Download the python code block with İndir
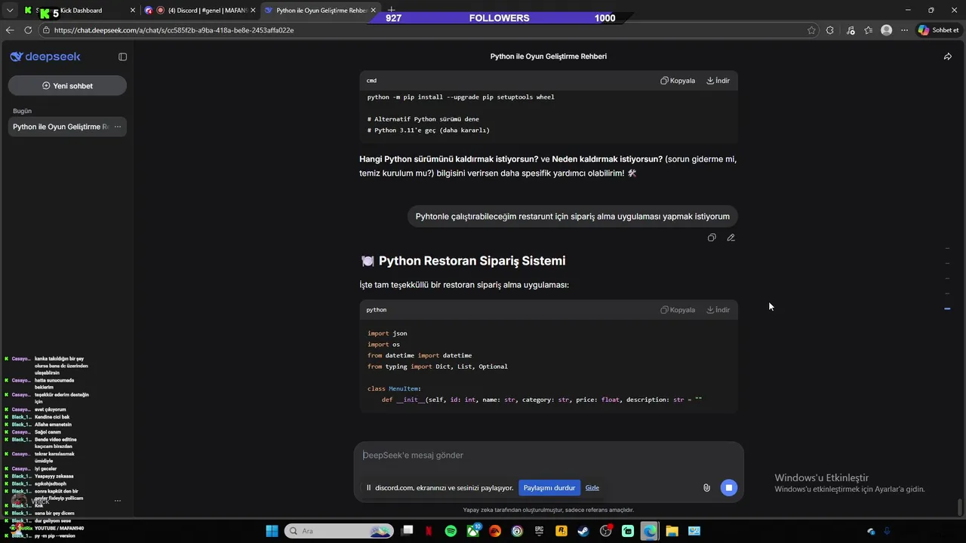Viewport: 966px width, 543px height. 718,310
